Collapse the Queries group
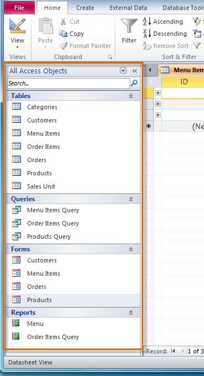Viewport: 204px width, 376px height. (131, 199)
